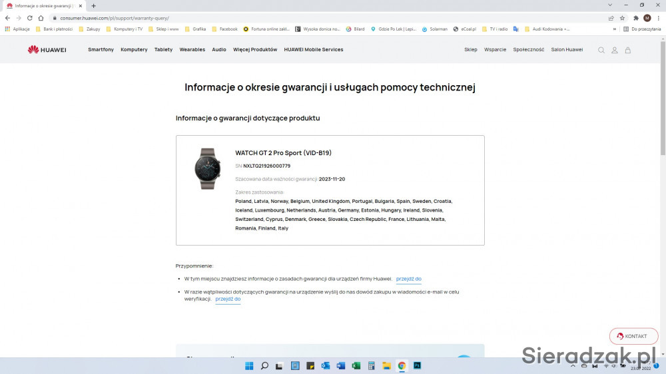666x374 pixels.
Task: Click the Huawei logo in the header
Action: [x=47, y=50]
